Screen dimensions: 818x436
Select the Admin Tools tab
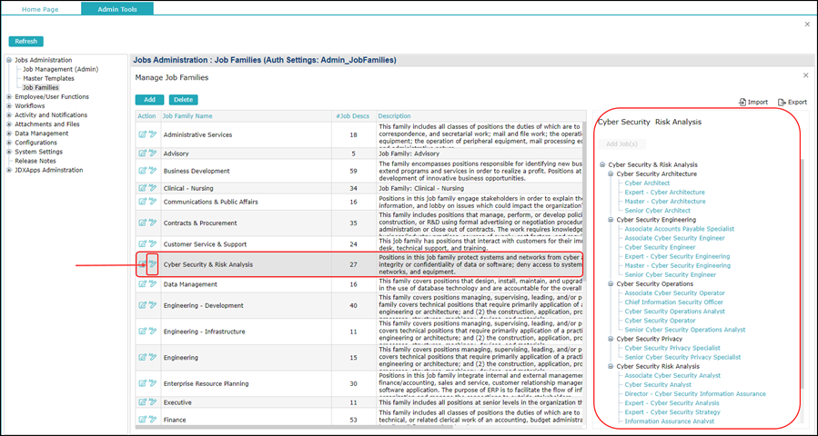click(x=116, y=8)
